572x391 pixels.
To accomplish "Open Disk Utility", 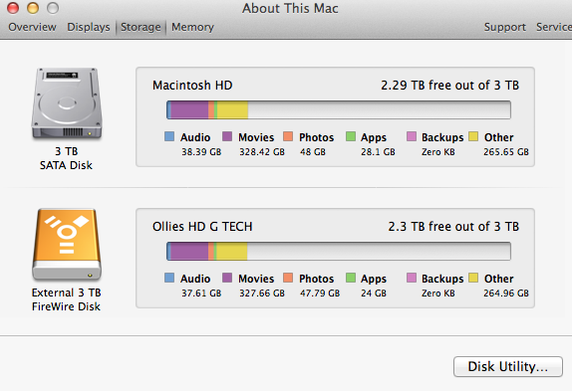I will 508,366.
